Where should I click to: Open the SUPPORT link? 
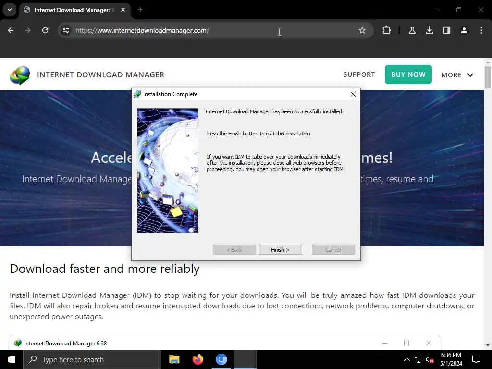(359, 74)
